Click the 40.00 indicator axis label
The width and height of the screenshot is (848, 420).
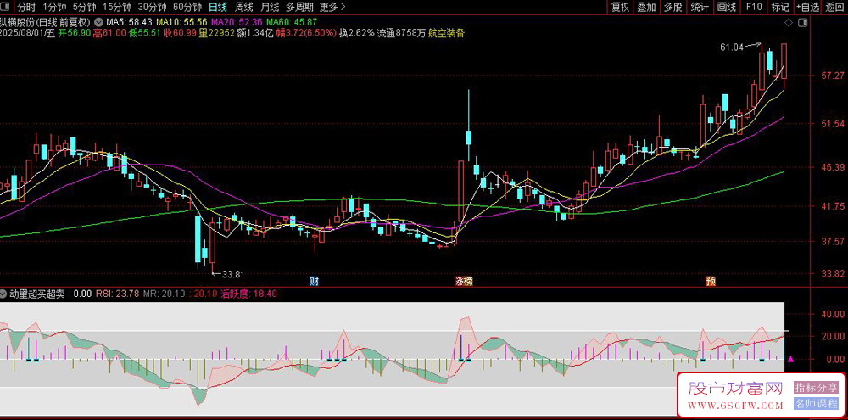coord(833,314)
